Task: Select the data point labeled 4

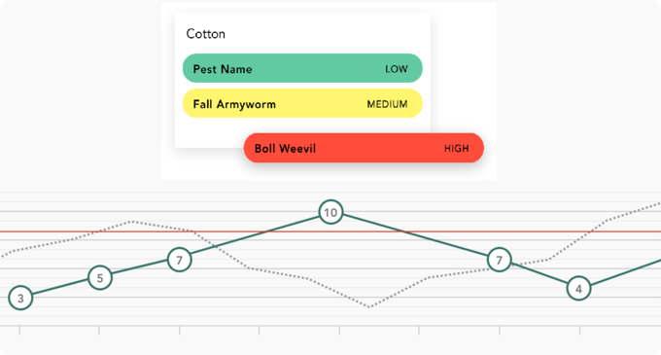Action: [x=578, y=289]
